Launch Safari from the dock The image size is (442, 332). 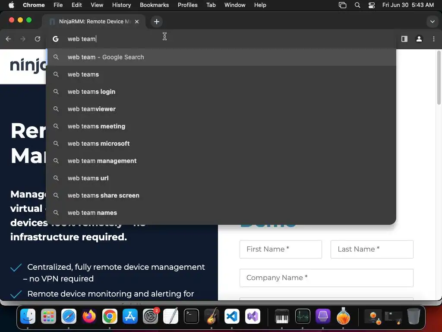pos(69,316)
